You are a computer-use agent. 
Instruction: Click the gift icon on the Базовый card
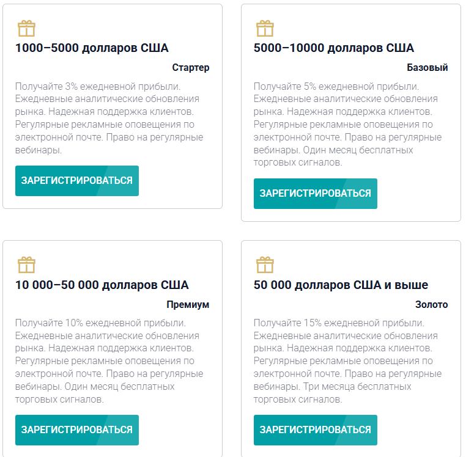(265, 29)
